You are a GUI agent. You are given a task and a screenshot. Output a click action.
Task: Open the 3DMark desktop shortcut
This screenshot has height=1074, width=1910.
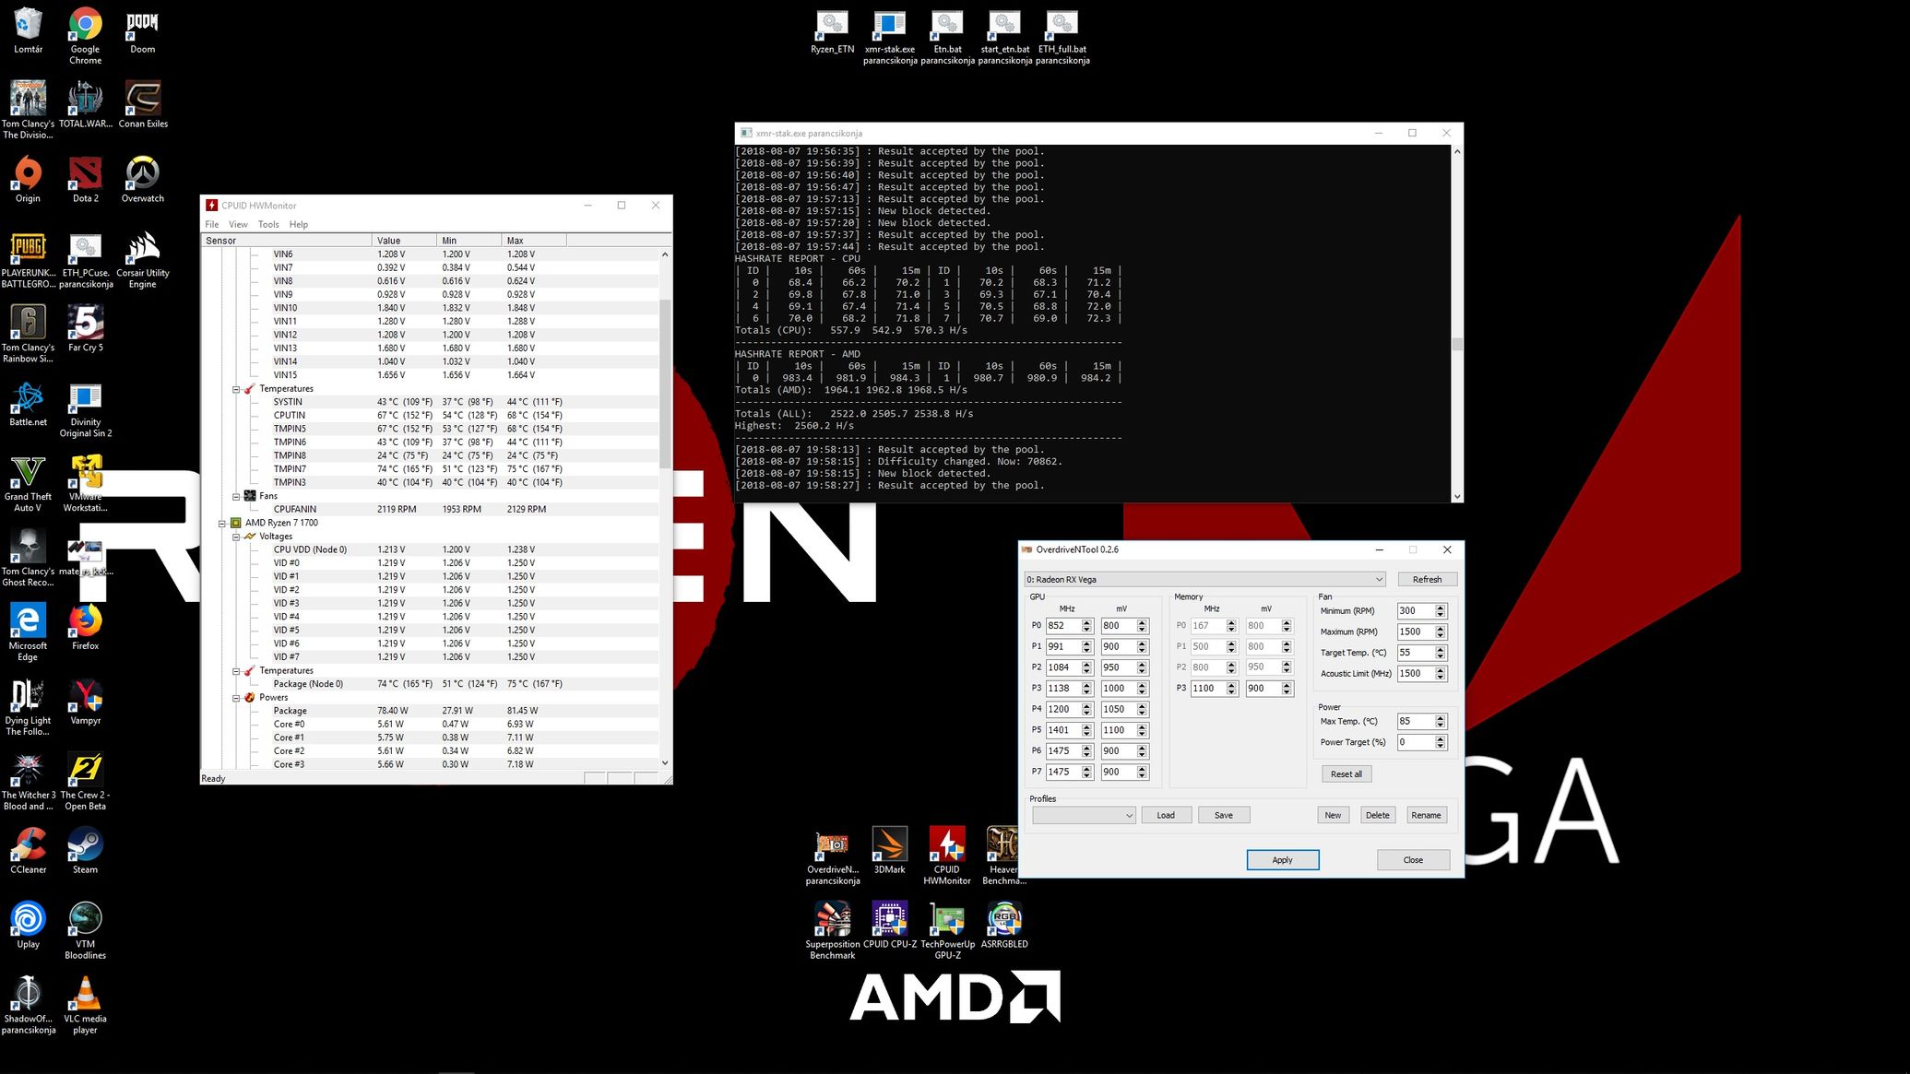[x=889, y=852]
